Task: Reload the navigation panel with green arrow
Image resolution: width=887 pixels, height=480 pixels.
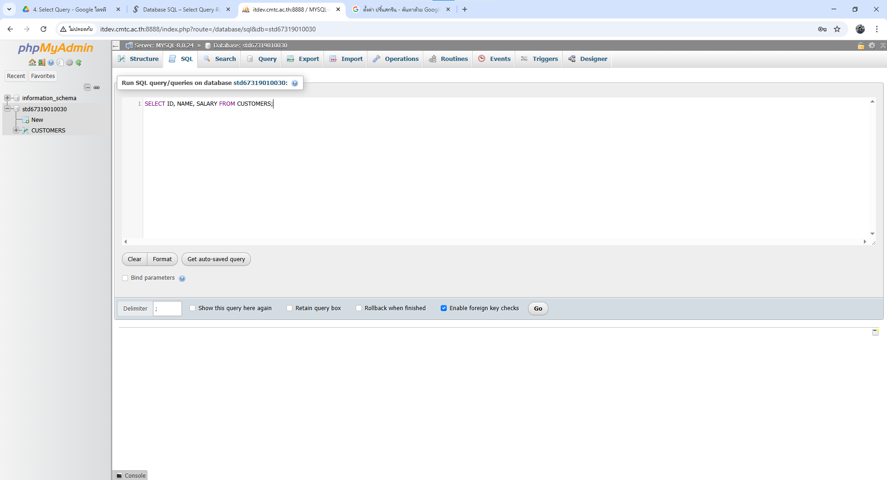Action: tap(79, 63)
